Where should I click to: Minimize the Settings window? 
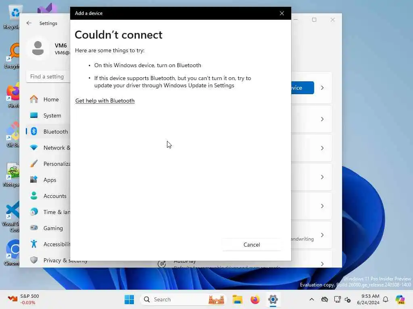296,20
